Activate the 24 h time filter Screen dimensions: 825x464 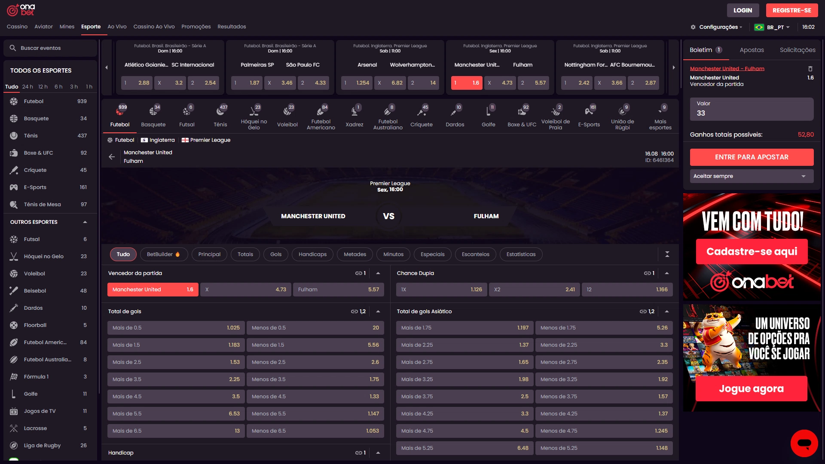tap(27, 87)
